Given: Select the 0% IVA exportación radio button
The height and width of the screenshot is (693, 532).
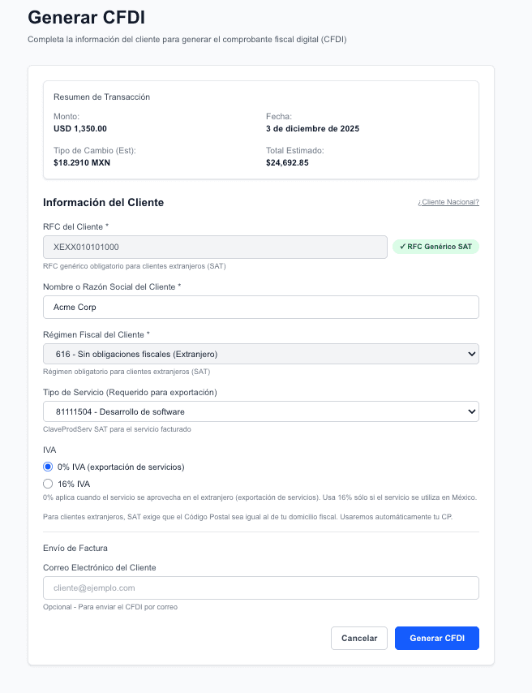Looking at the screenshot, I should coord(46,467).
